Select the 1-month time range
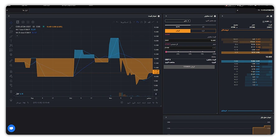Image resolution: width=280 pixels, height=140 pixels. pos(138,103)
